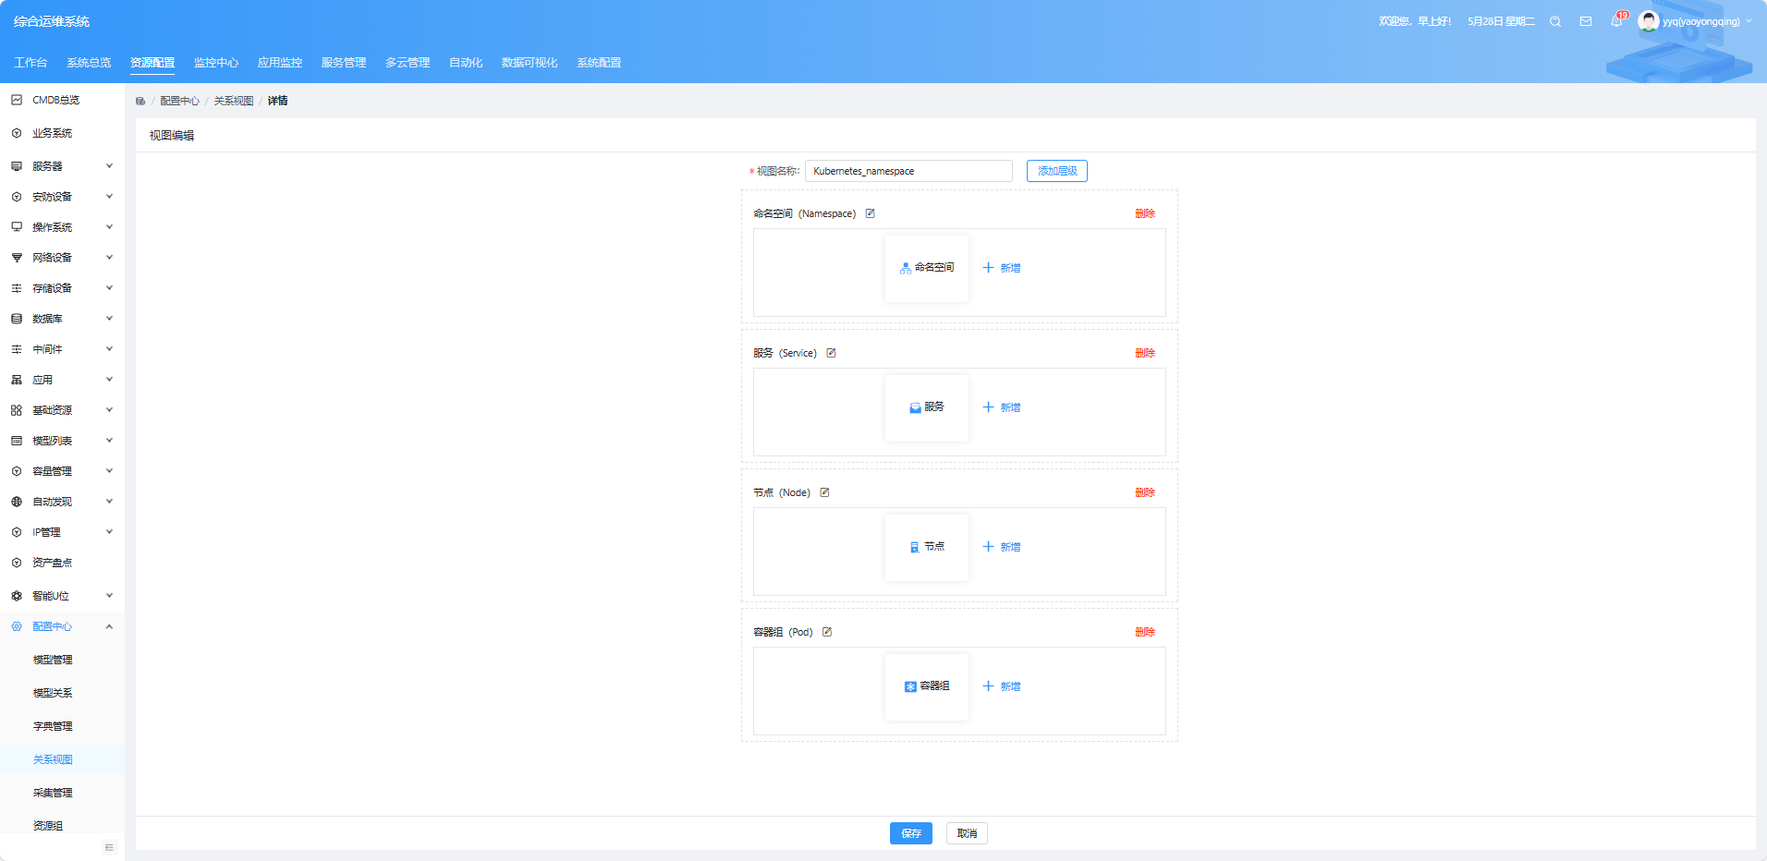Collapse the sidebar menu icon
Screen dimensions: 1767x861
pyautogui.click(x=109, y=847)
